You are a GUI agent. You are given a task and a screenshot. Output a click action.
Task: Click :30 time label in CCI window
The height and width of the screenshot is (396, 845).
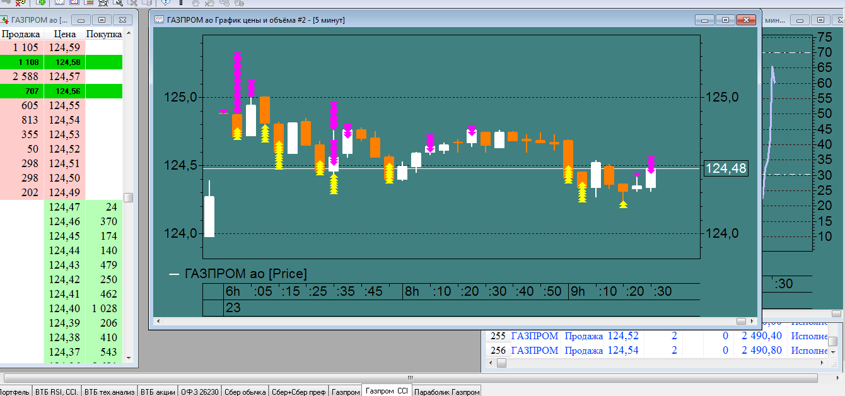[x=784, y=284]
